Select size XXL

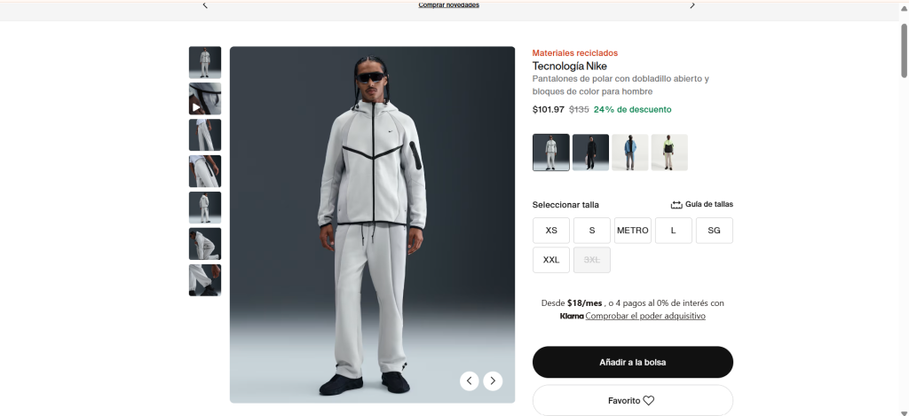tap(551, 260)
